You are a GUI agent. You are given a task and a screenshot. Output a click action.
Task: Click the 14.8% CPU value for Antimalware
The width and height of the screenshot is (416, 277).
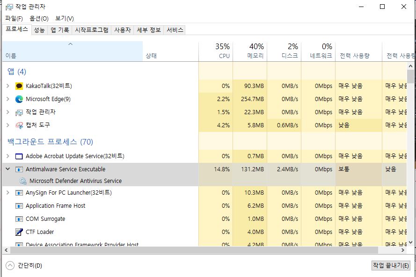(222, 169)
